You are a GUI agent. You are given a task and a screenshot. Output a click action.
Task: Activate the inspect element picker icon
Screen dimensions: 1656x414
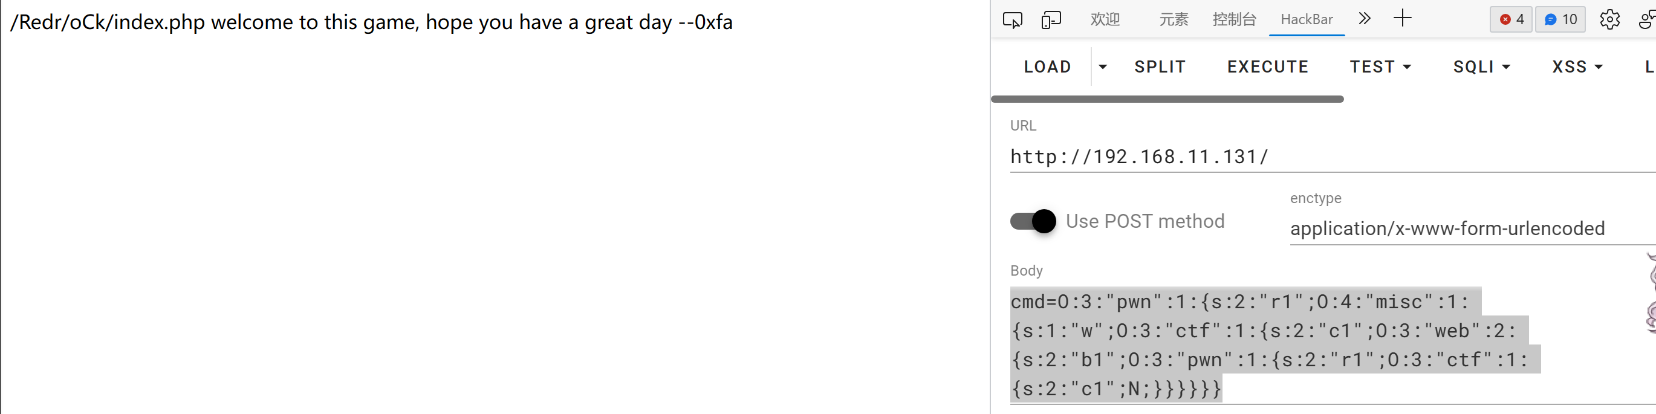coord(1013,19)
